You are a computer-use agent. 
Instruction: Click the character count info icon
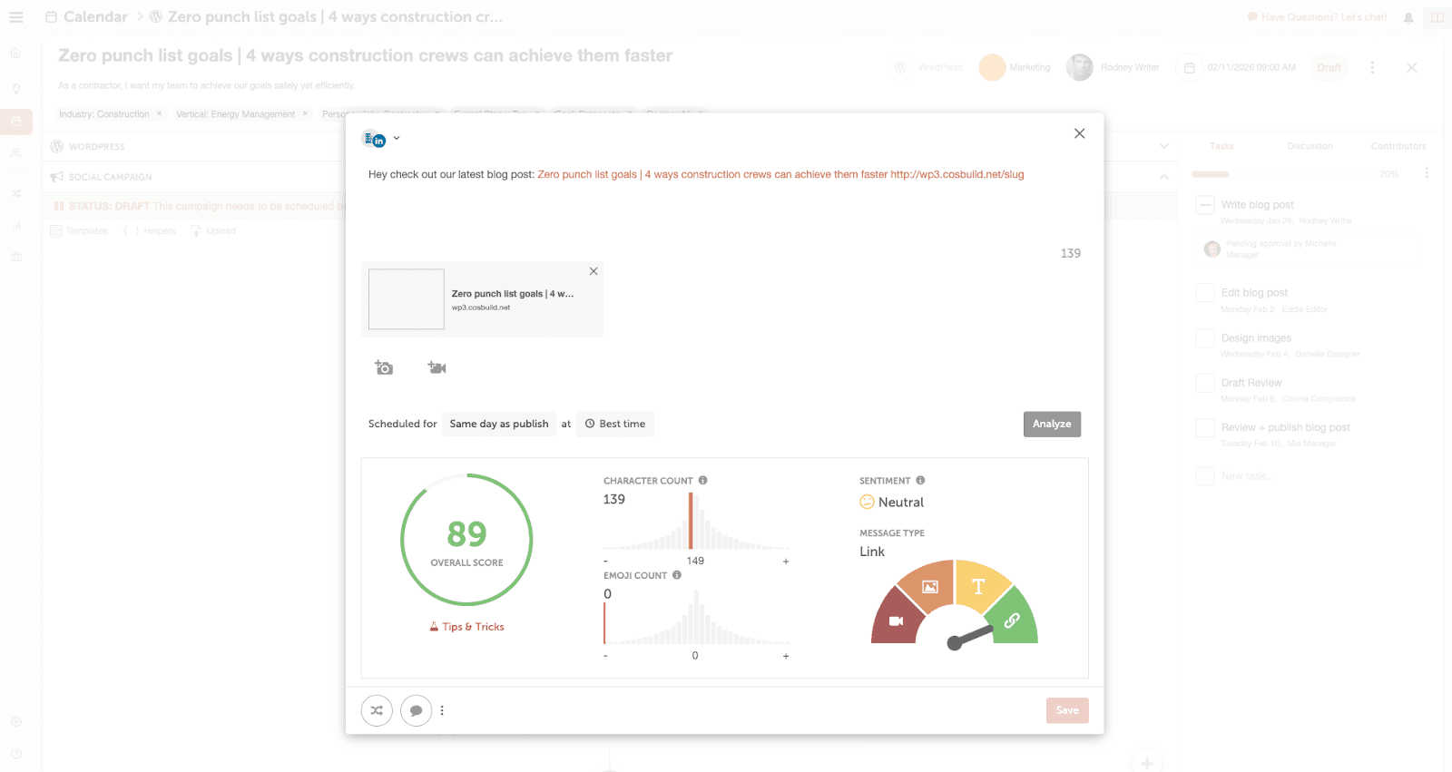pyautogui.click(x=702, y=481)
